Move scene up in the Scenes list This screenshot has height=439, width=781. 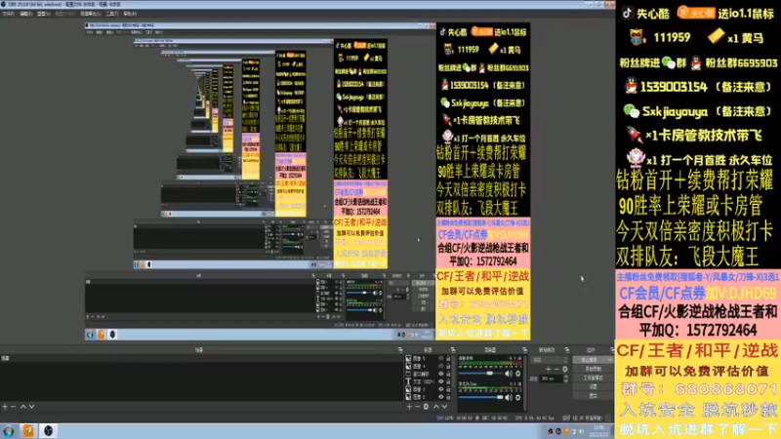[22, 407]
